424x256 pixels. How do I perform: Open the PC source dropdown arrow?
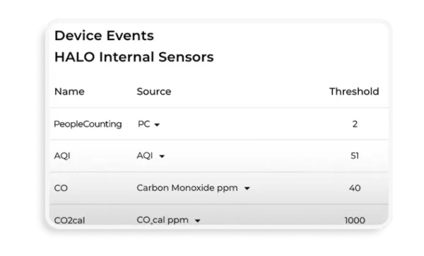[157, 125]
